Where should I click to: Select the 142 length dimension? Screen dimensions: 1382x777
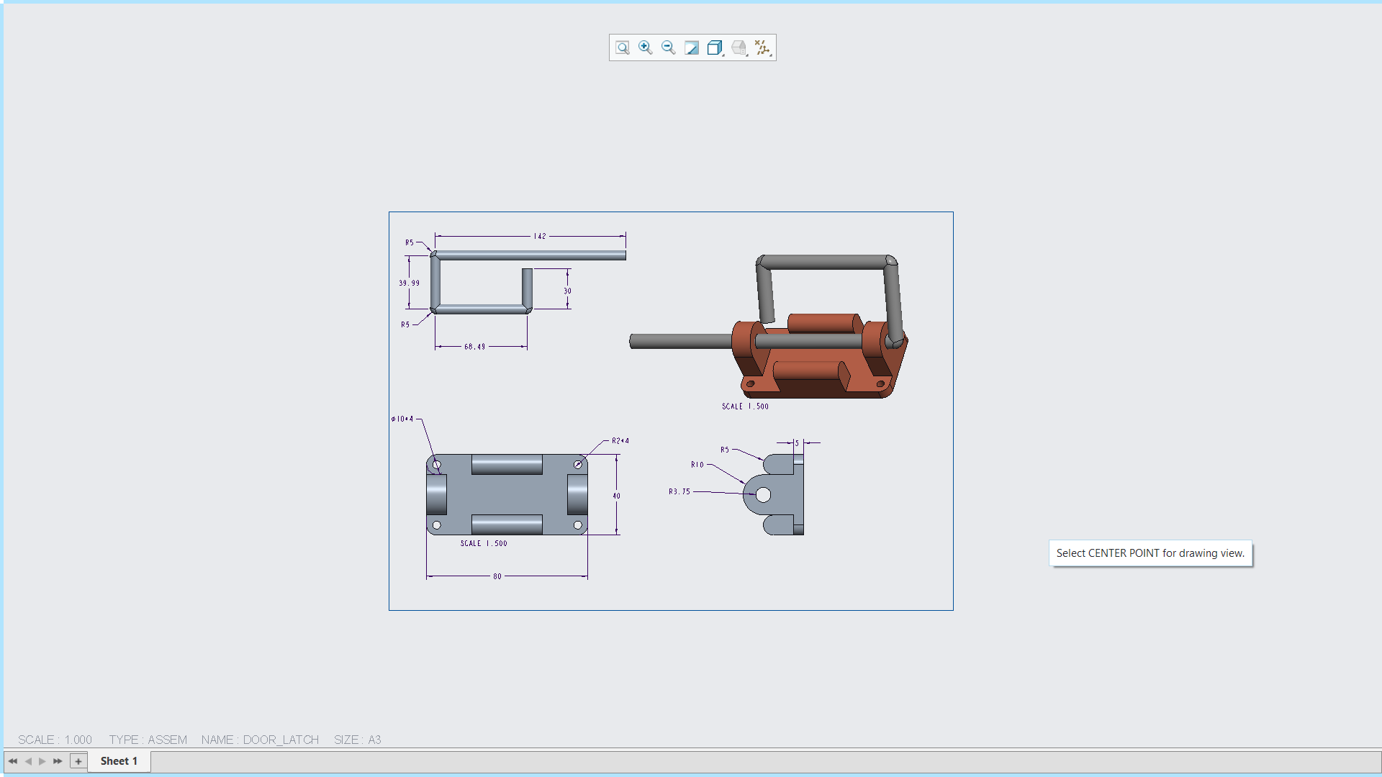pyautogui.click(x=538, y=235)
